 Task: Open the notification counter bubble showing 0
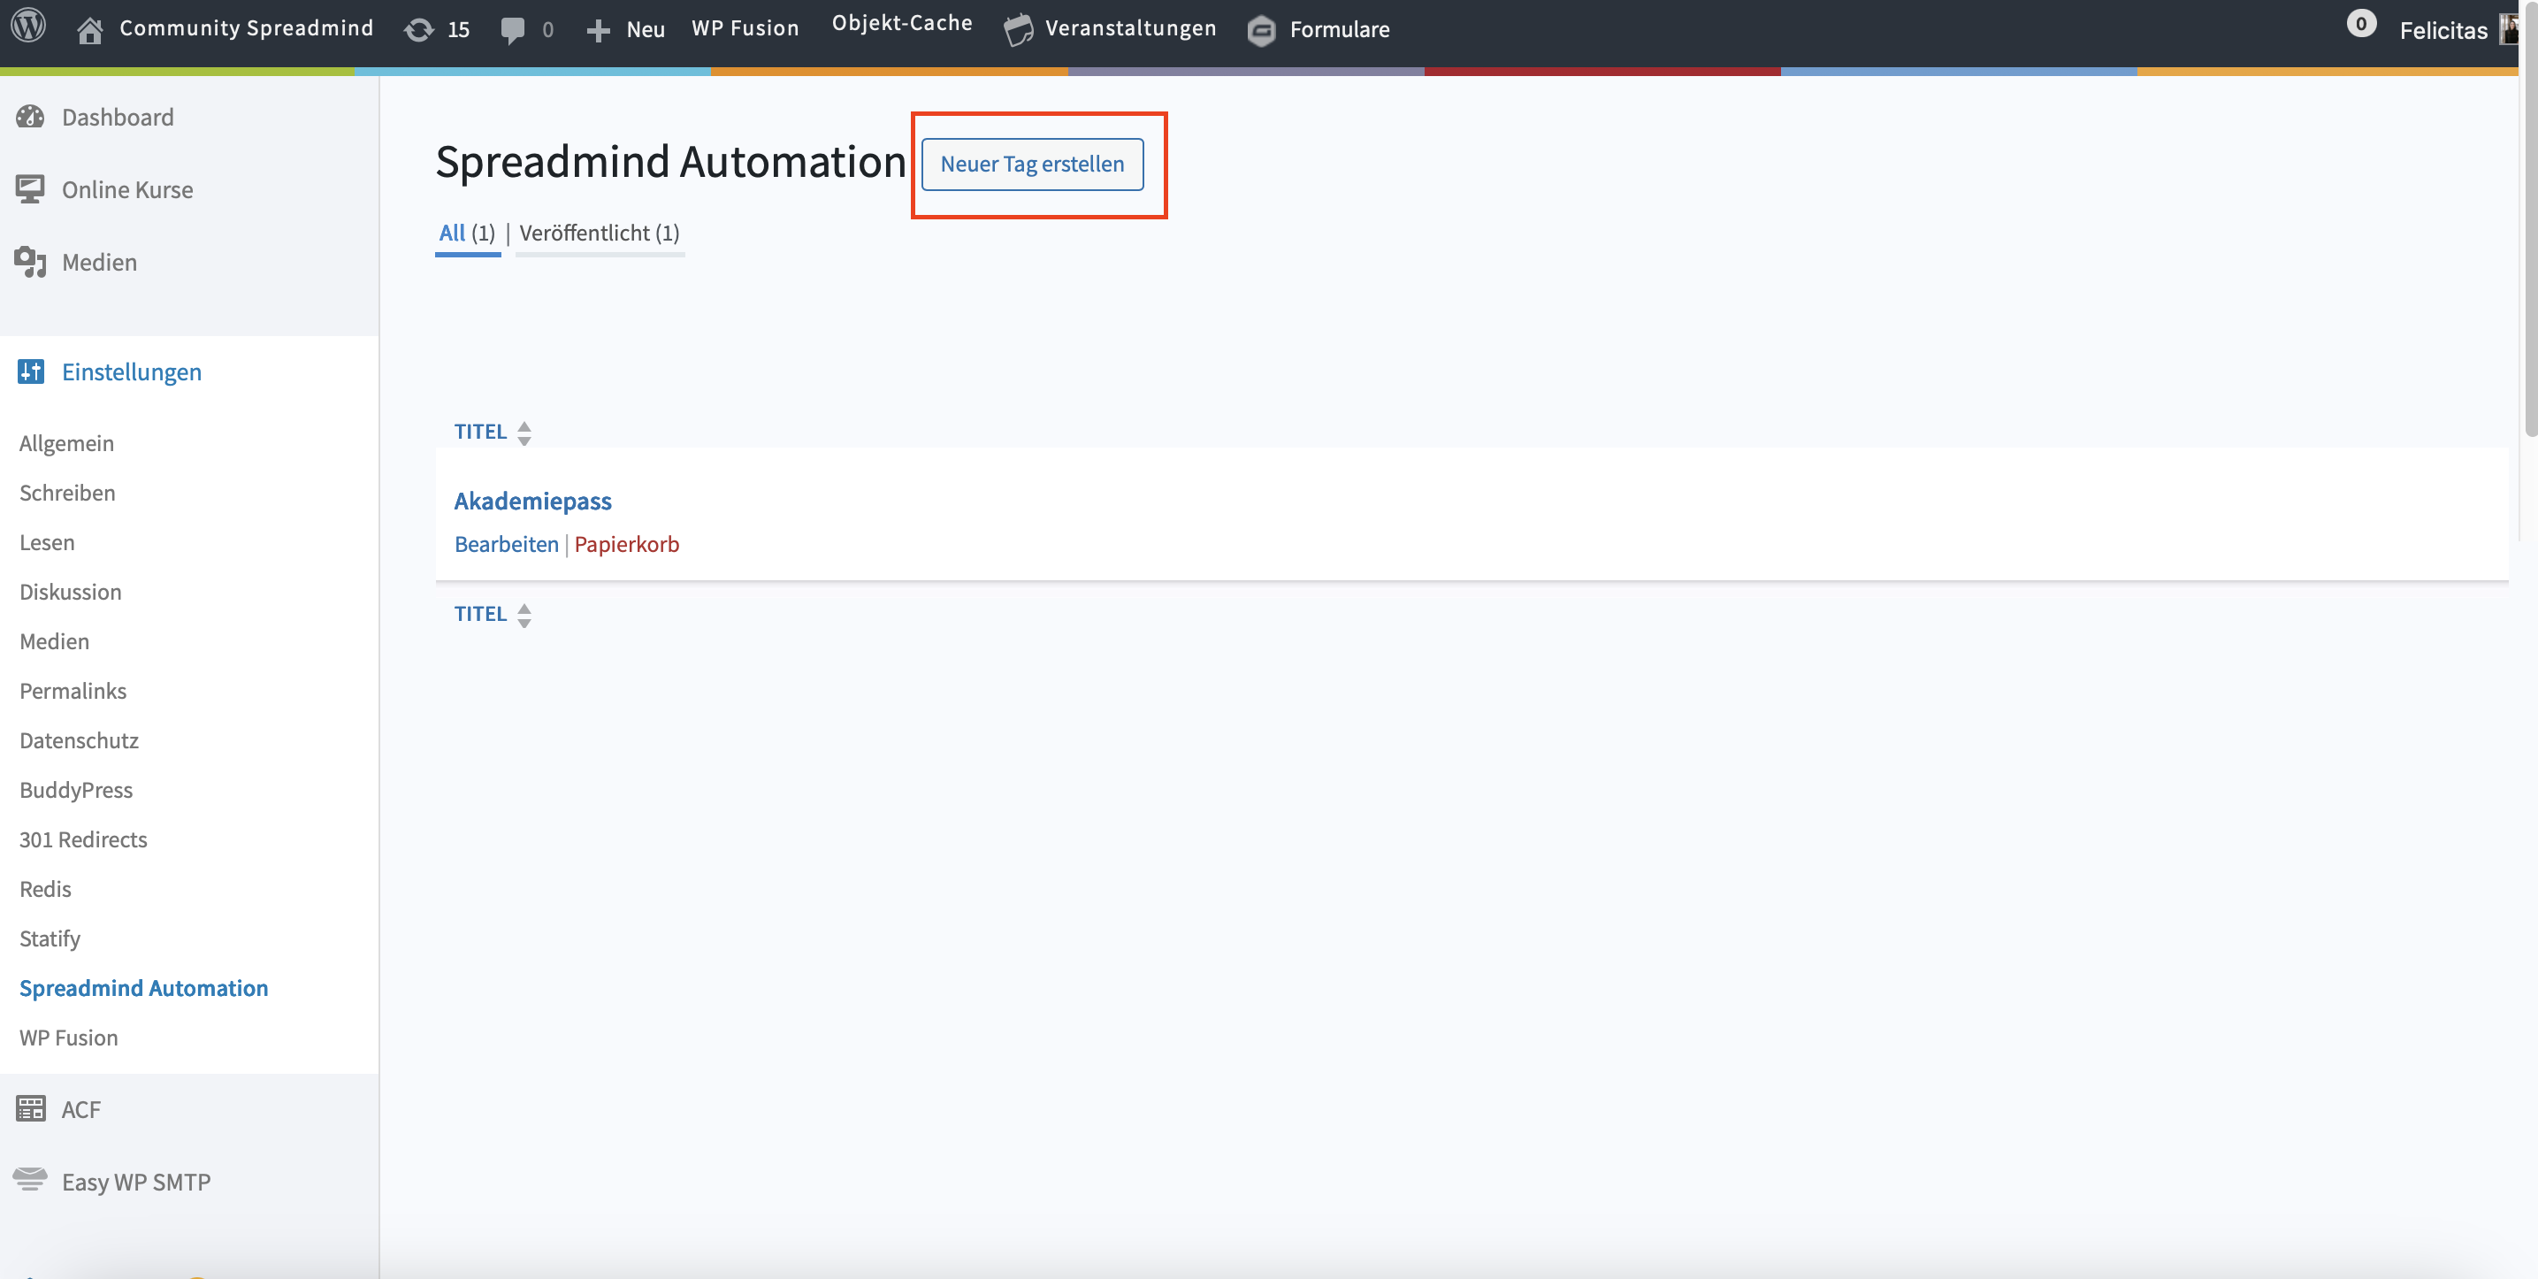click(x=2360, y=24)
